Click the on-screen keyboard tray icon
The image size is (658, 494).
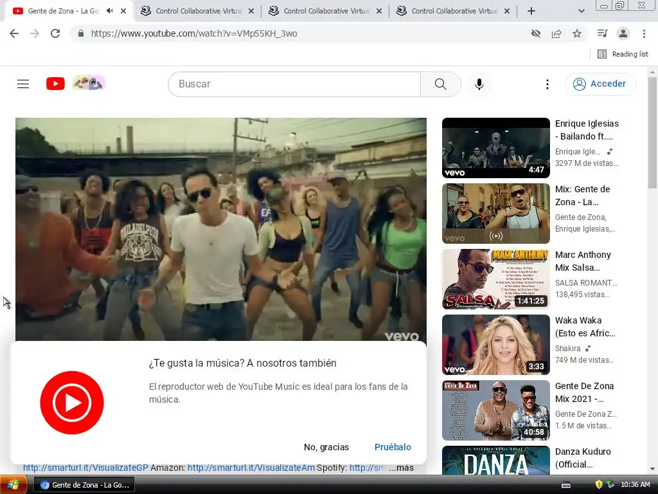coord(566,485)
